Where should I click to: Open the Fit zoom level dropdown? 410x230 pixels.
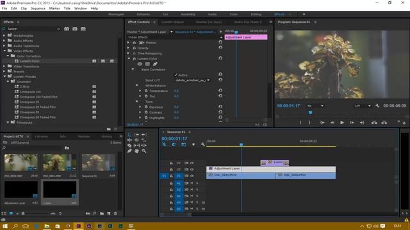[315, 106]
